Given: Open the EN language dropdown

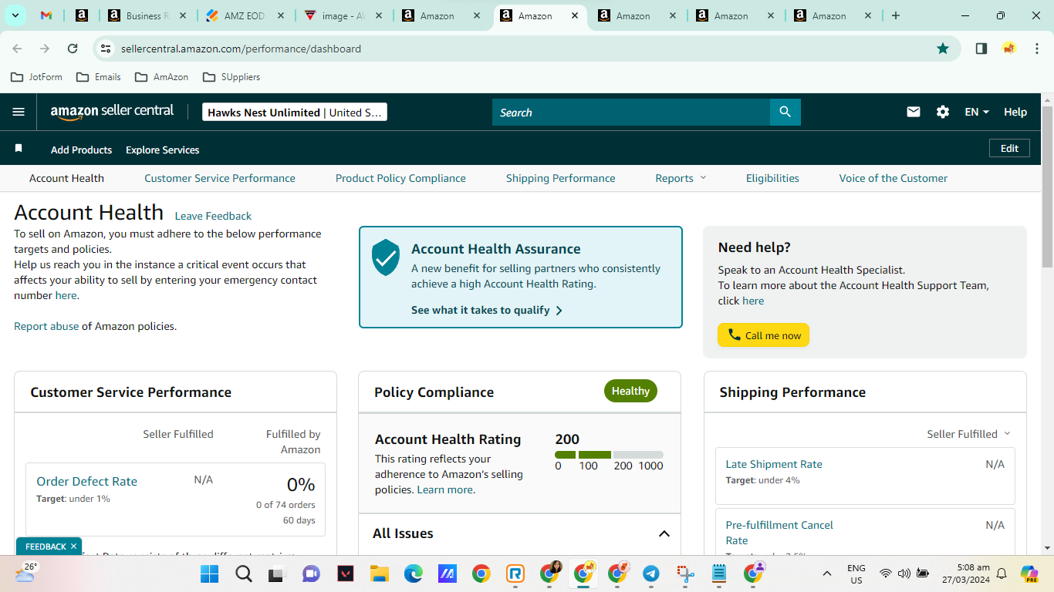Looking at the screenshot, I should click(977, 112).
